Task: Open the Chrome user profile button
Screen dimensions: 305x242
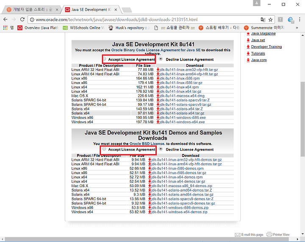Action: coord(257,3)
